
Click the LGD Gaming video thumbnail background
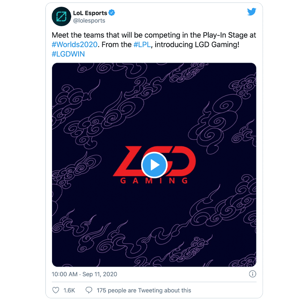pos(154,216)
